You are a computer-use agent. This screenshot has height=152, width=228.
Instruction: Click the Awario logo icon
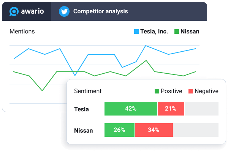[15, 11]
